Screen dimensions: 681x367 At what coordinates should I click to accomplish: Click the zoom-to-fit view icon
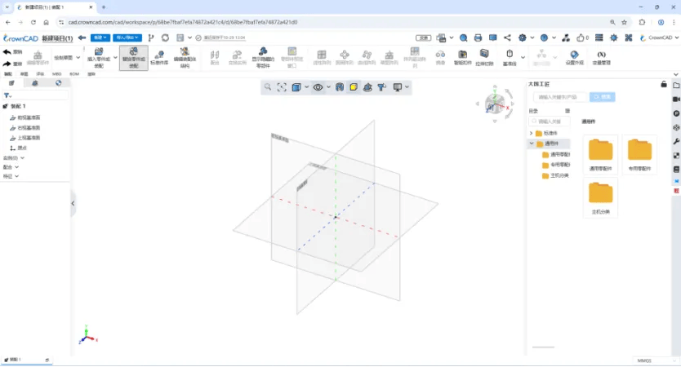(282, 87)
